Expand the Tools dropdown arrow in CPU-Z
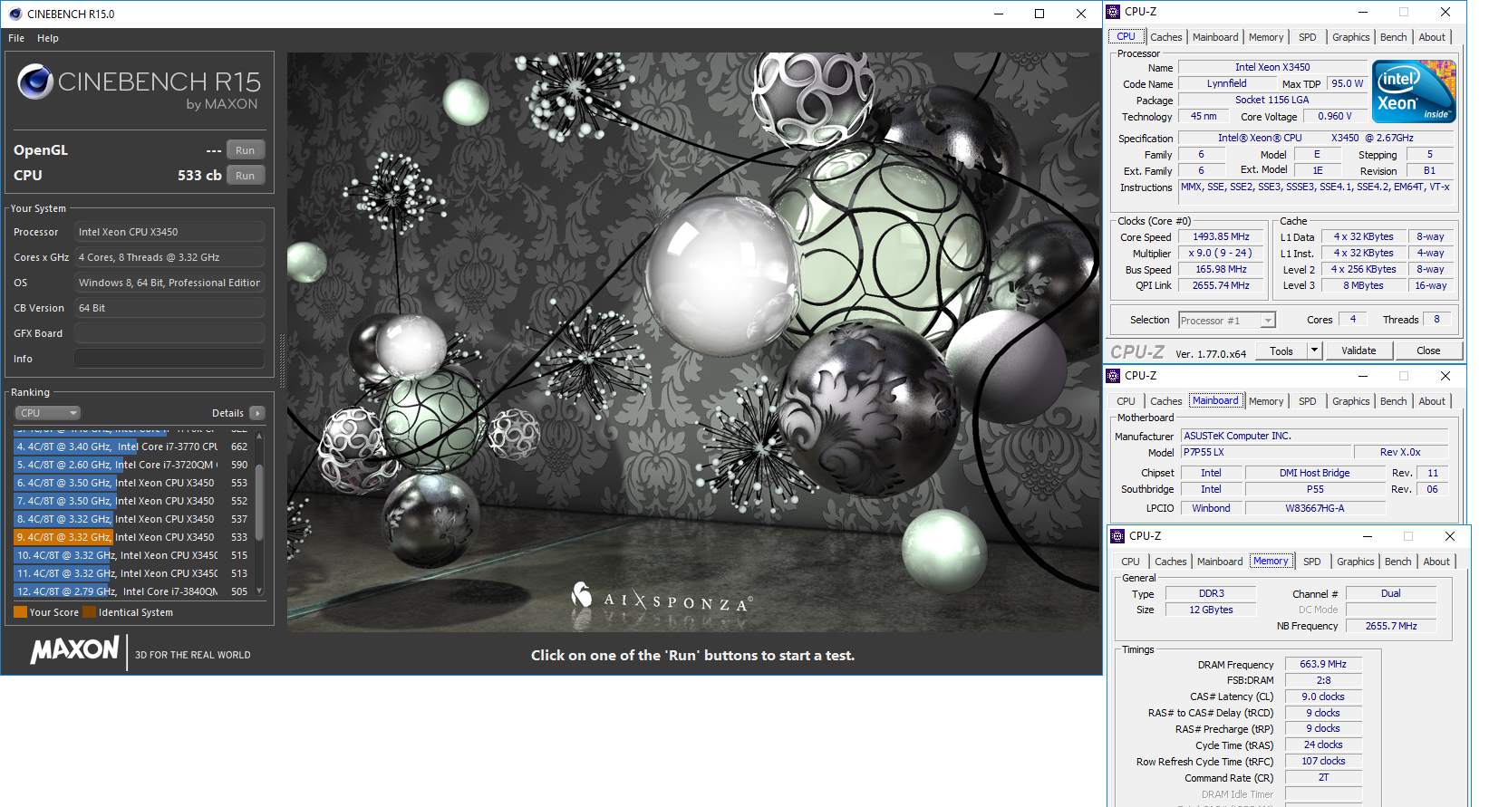This screenshot has width=1489, height=807. [1314, 351]
